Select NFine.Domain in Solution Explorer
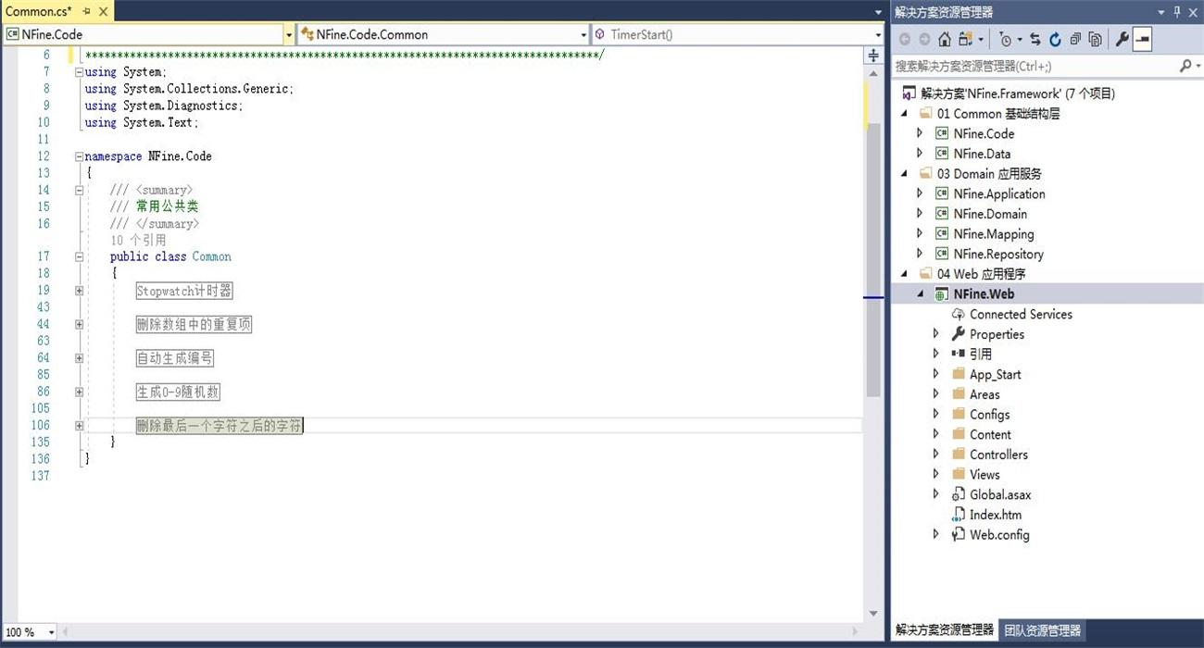Viewport: 1204px width, 648px height. pyautogui.click(x=990, y=214)
